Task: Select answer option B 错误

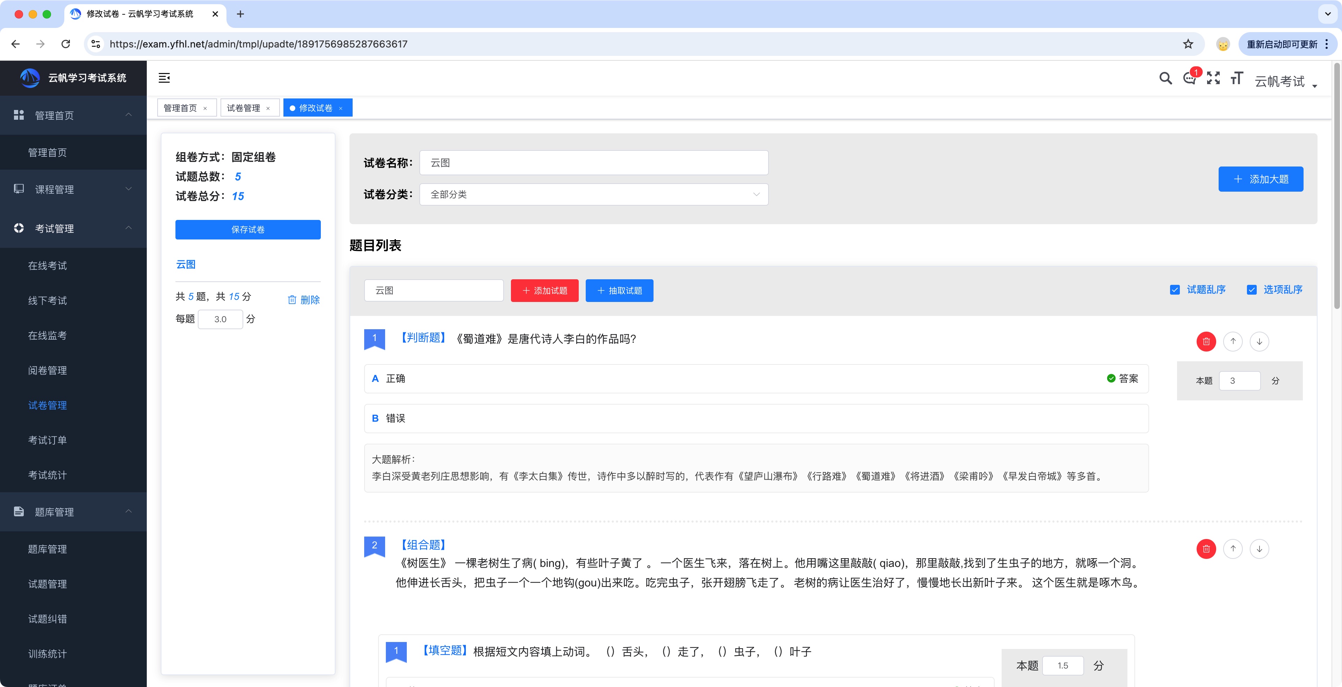Action: coord(756,419)
